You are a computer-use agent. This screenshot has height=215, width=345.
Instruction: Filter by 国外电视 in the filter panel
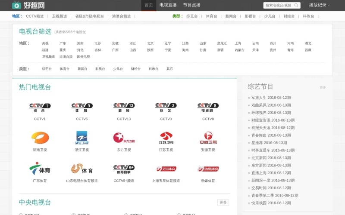click(x=83, y=57)
